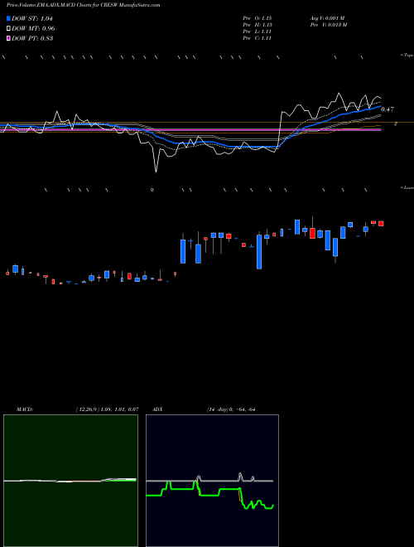Viewport: 414px width, 547px height.
Task: Click the '<Tops' marker label
Action: coord(407,56)
